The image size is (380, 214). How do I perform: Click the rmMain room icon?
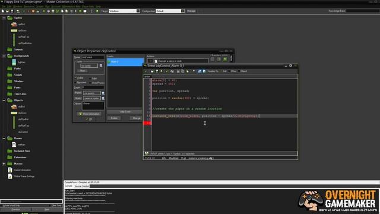(14, 144)
